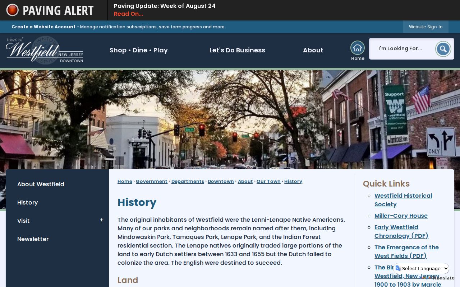Click the Paving Update headline text
This screenshot has width=460, height=287.
coord(165,6)
